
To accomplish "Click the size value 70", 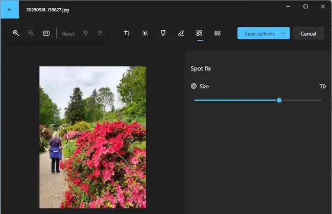I will tap(323, 86).
